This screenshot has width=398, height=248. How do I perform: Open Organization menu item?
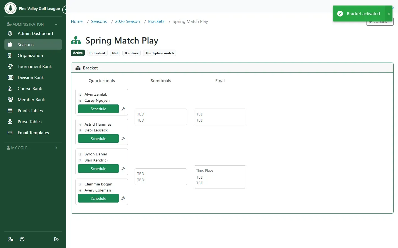[33, 55]
